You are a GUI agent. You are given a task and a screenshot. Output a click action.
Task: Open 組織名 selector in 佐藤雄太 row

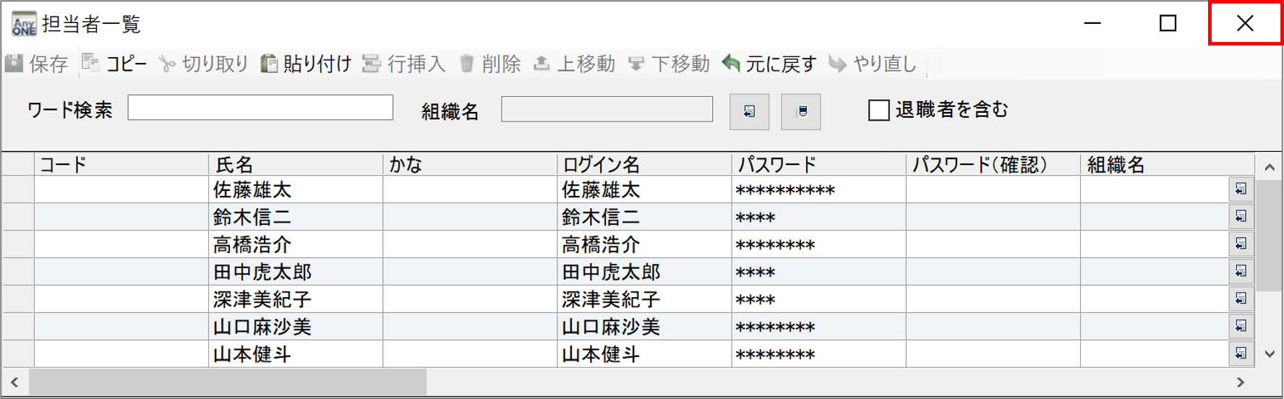tap(1241, 189)
